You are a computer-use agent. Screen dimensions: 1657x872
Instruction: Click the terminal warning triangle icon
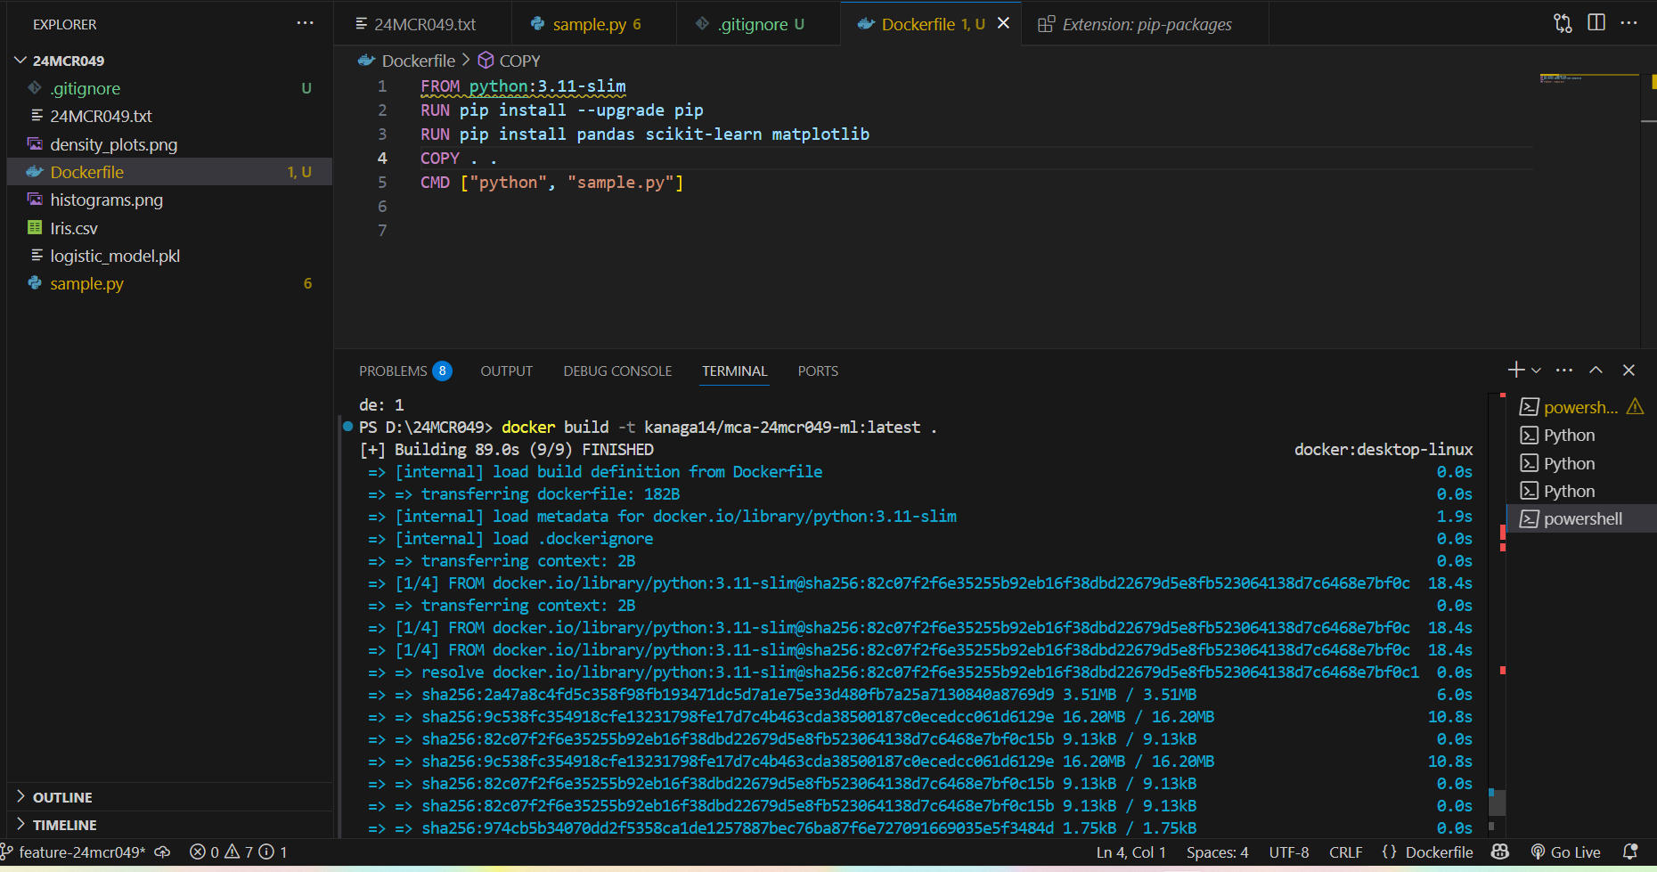pyautogui.click(x=1635, y=406)
